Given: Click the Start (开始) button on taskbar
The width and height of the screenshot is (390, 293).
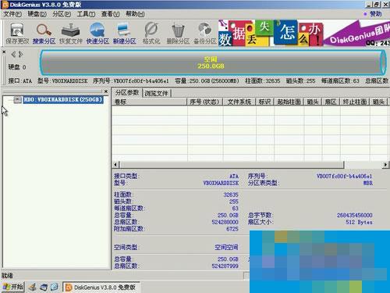Looking at the screenshot, I should tap(12, 287).
